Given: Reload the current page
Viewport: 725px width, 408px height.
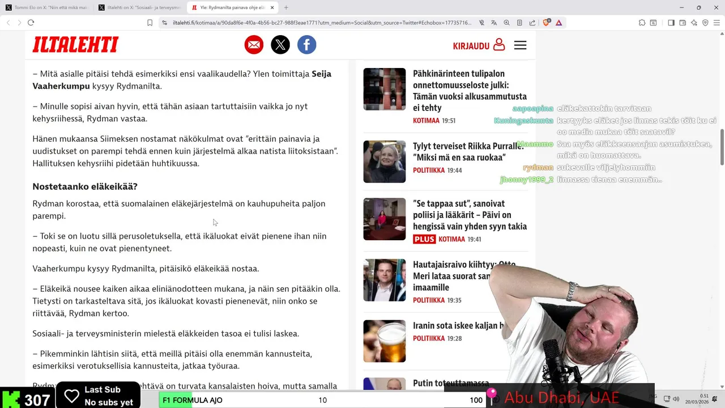Looking at the screenshot, I should pos(31,23).
